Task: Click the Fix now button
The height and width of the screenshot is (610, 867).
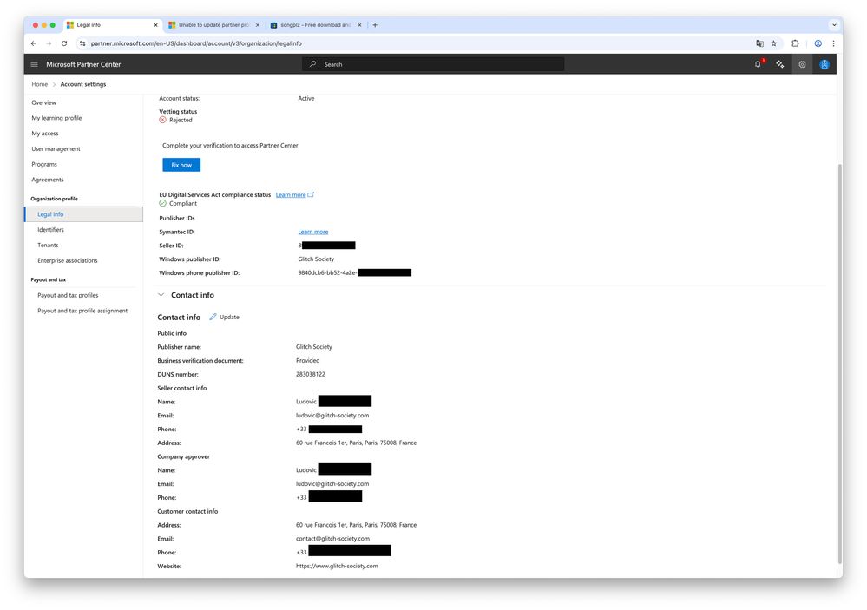Action: 181,165
